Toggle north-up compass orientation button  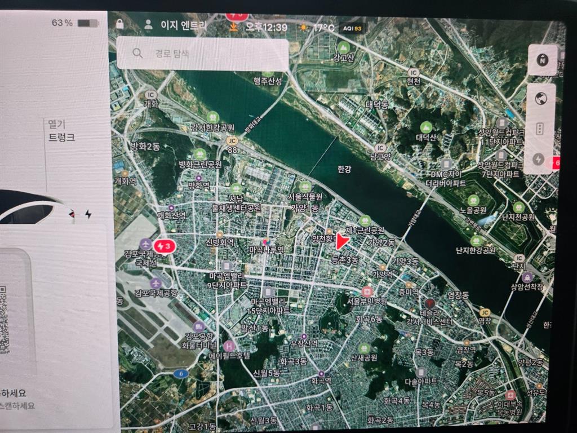coord(543,60)
